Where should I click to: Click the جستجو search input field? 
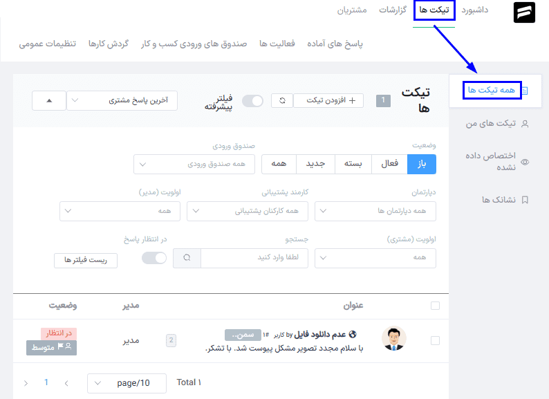click(254, 258)
